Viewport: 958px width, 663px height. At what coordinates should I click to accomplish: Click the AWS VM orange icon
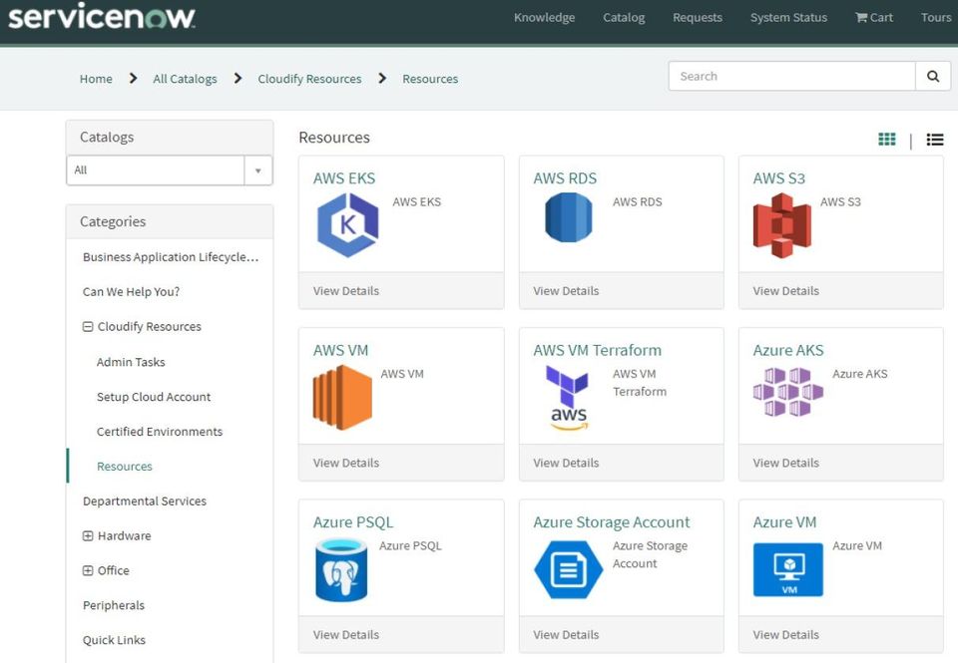tap(342, 398)
